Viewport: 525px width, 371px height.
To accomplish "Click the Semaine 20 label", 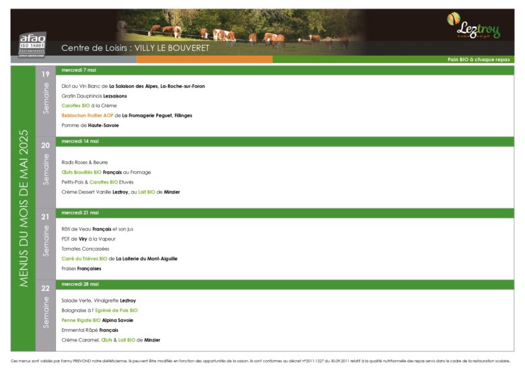I will (46, 163).
